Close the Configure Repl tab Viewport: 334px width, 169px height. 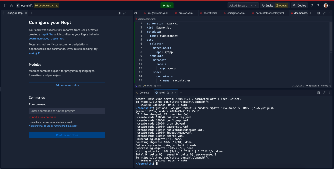tap(26, 13)
